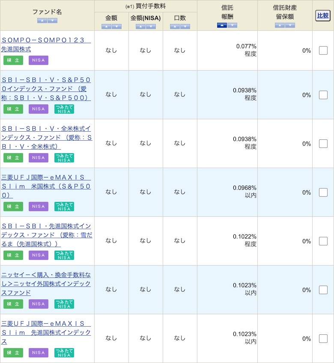
Task: Sort 口数 column descending
Action: pos(185,27)
